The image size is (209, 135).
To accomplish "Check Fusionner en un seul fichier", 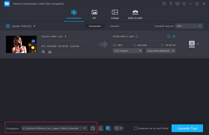I will point(136,128).
